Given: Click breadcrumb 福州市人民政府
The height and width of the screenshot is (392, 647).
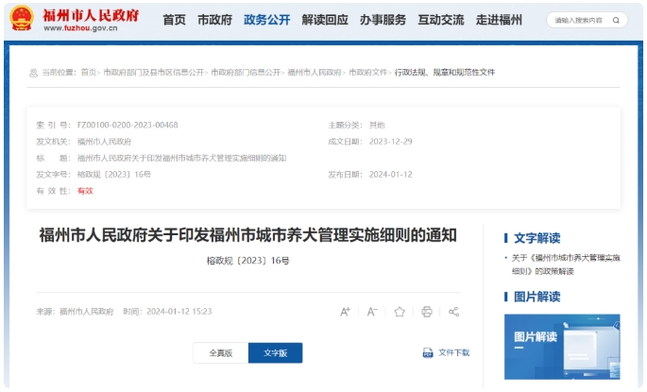Looking at the screenshot, I should [x=315, y=73].
